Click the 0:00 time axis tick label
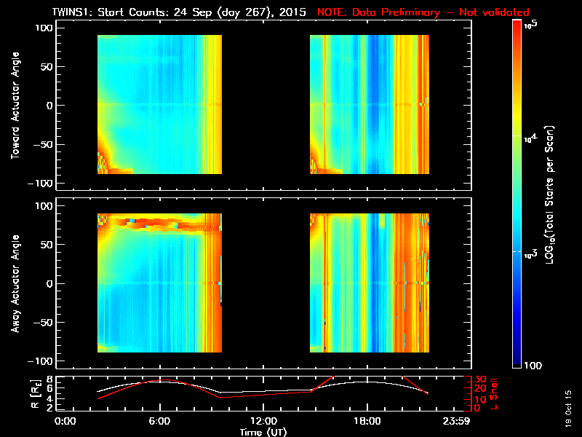Viewport: 582px width, 437px height. [x=65, y=422]
